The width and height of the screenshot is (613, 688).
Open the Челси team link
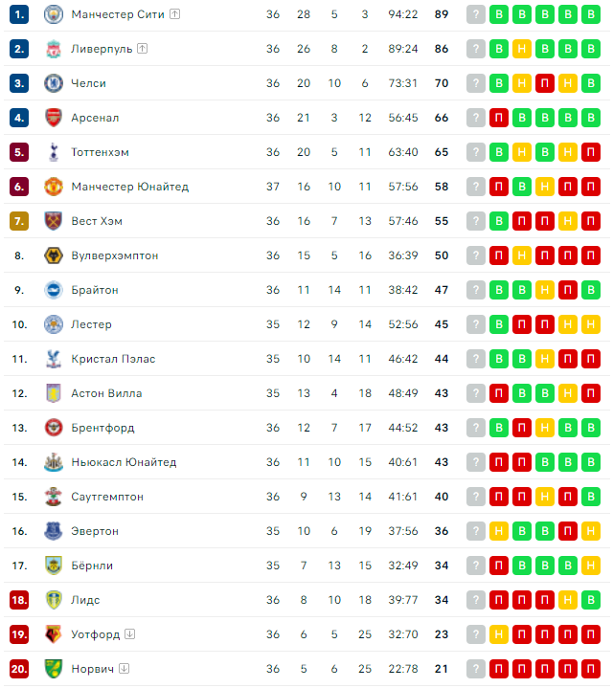pos(89,83)
